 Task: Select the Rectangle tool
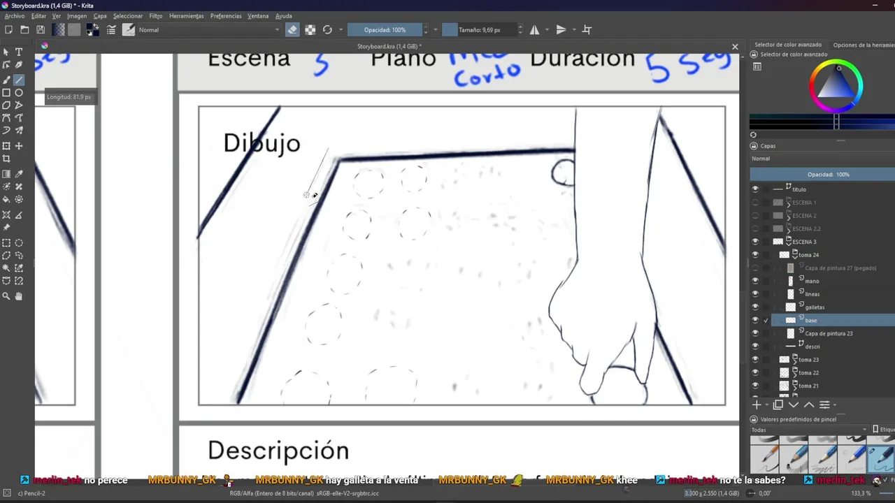(6, 92)
